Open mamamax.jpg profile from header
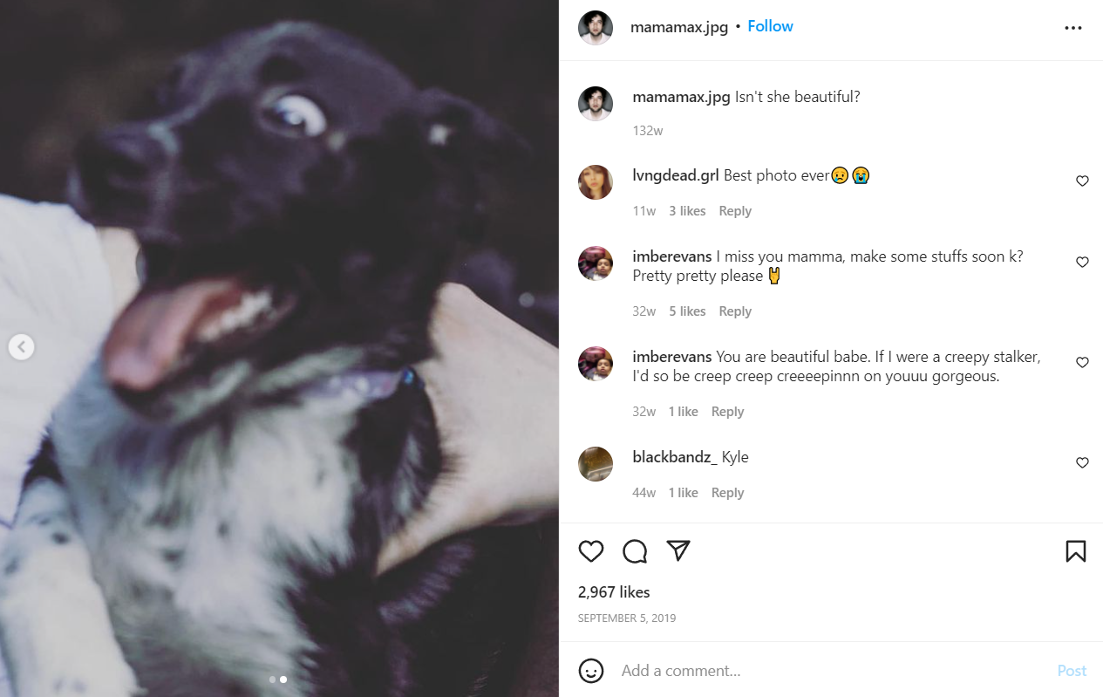1103x697 pixels. pyautogui.click(x=679, y=27)
